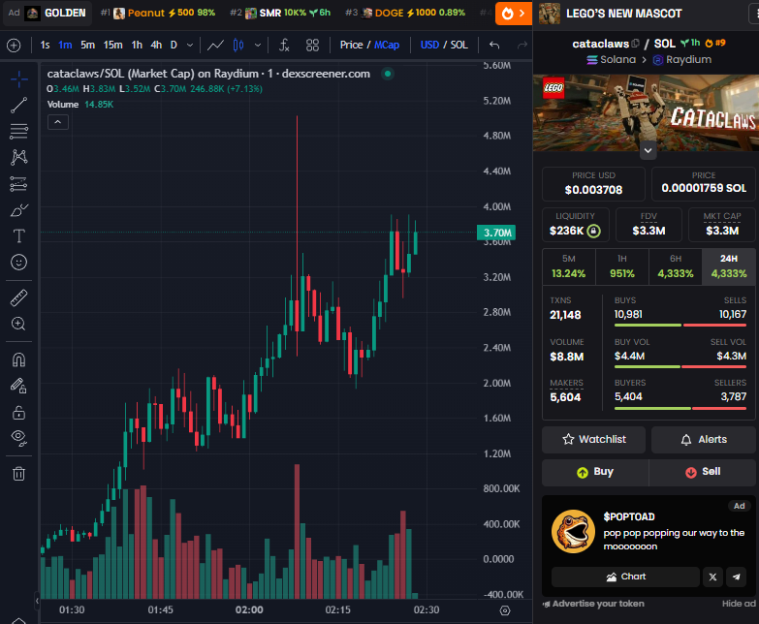Add a symbol with plus icon
Viewport: 759px width, 624px height.
(x=14, y=46)
